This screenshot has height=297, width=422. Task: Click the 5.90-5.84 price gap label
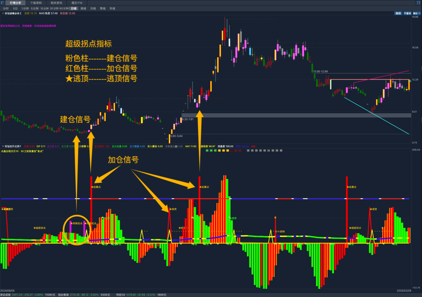point(176,136)
